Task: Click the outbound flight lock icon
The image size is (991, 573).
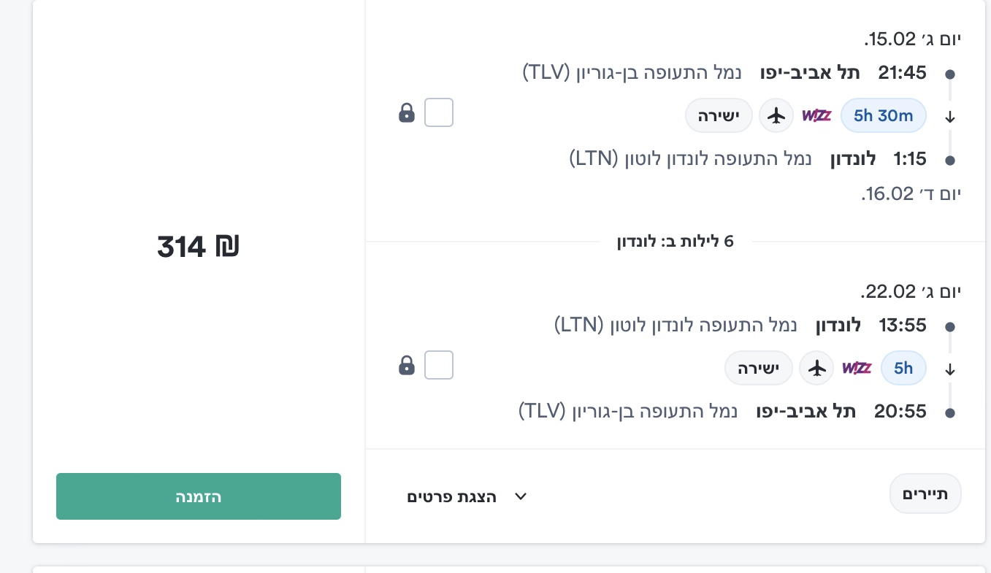Action: (407, 113)
